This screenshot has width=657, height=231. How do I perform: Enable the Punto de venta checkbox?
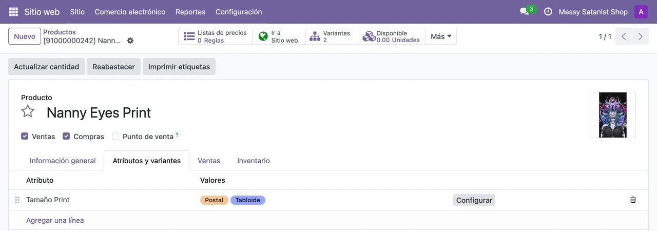coord(115,137)
